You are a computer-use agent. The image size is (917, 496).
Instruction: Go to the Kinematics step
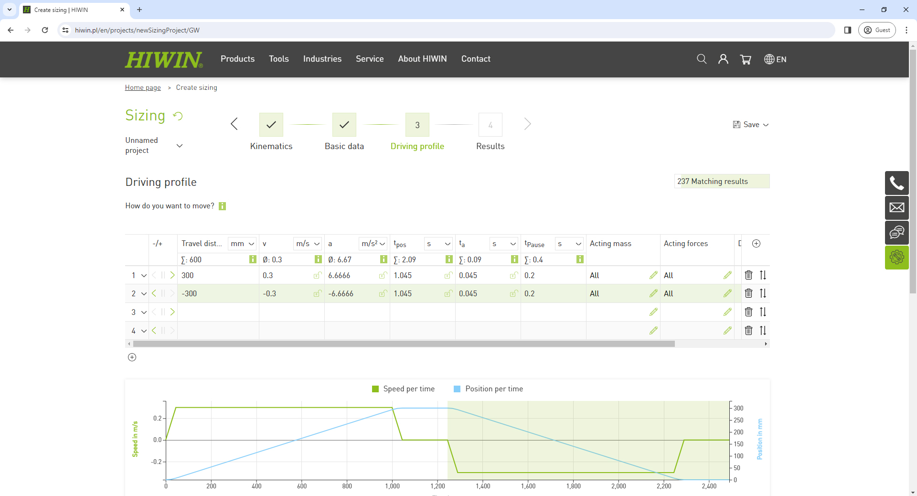pos(271,125)
